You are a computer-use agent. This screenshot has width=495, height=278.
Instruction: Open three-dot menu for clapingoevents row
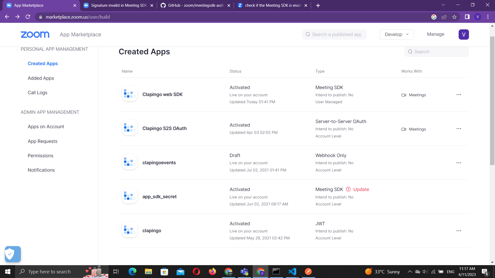click(459, 163)
